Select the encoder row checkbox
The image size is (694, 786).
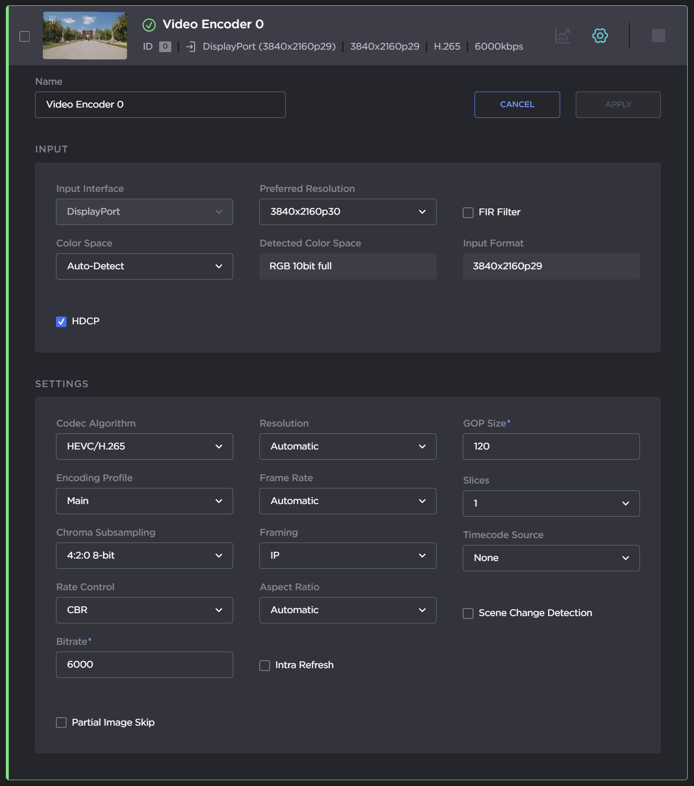[x=25, y=37]
